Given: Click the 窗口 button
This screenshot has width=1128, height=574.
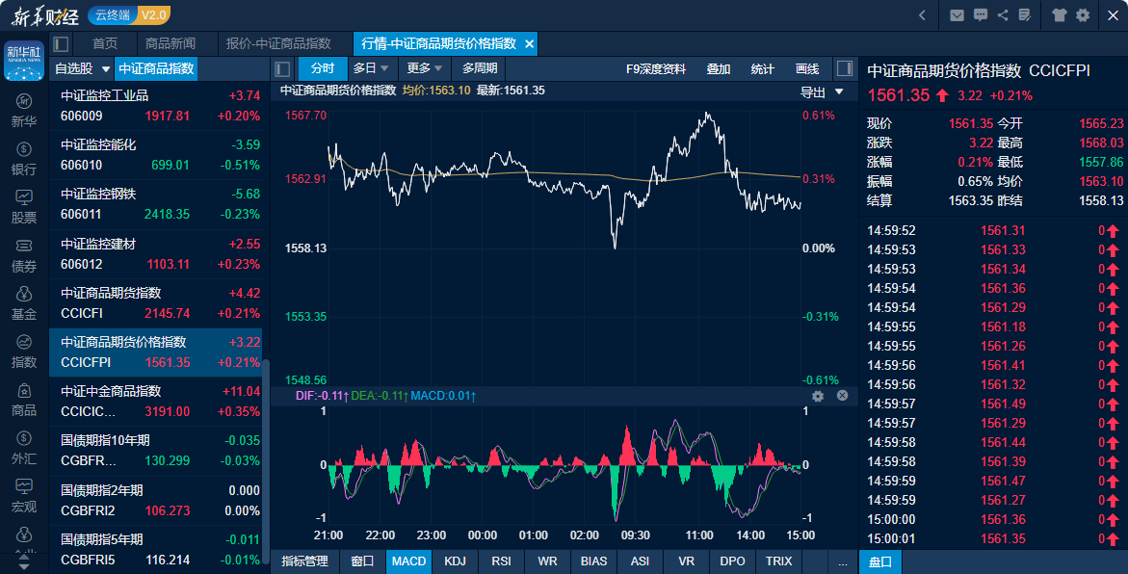Looking at the screenshot, I should click(x=362, y=561).
